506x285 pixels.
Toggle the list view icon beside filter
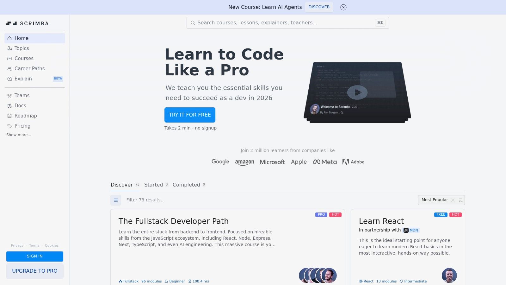(x=116, y=200)
